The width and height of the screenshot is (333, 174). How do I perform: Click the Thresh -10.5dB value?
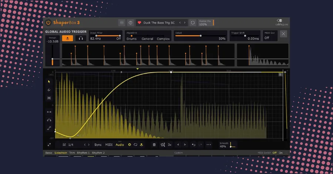(x=53, y=41)
